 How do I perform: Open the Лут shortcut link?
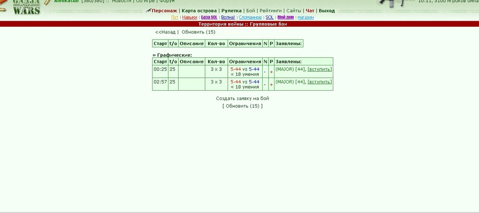pyautogui.click(x=175, y=18)
